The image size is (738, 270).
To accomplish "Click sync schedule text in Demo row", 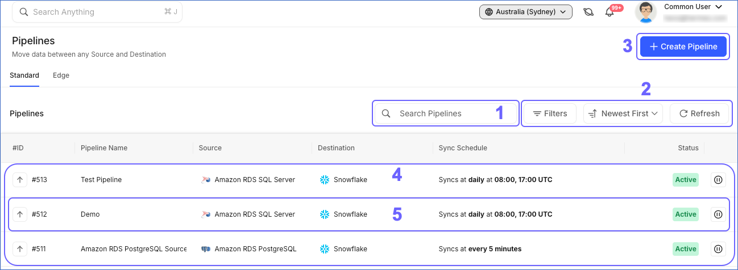I will (495, 214).
